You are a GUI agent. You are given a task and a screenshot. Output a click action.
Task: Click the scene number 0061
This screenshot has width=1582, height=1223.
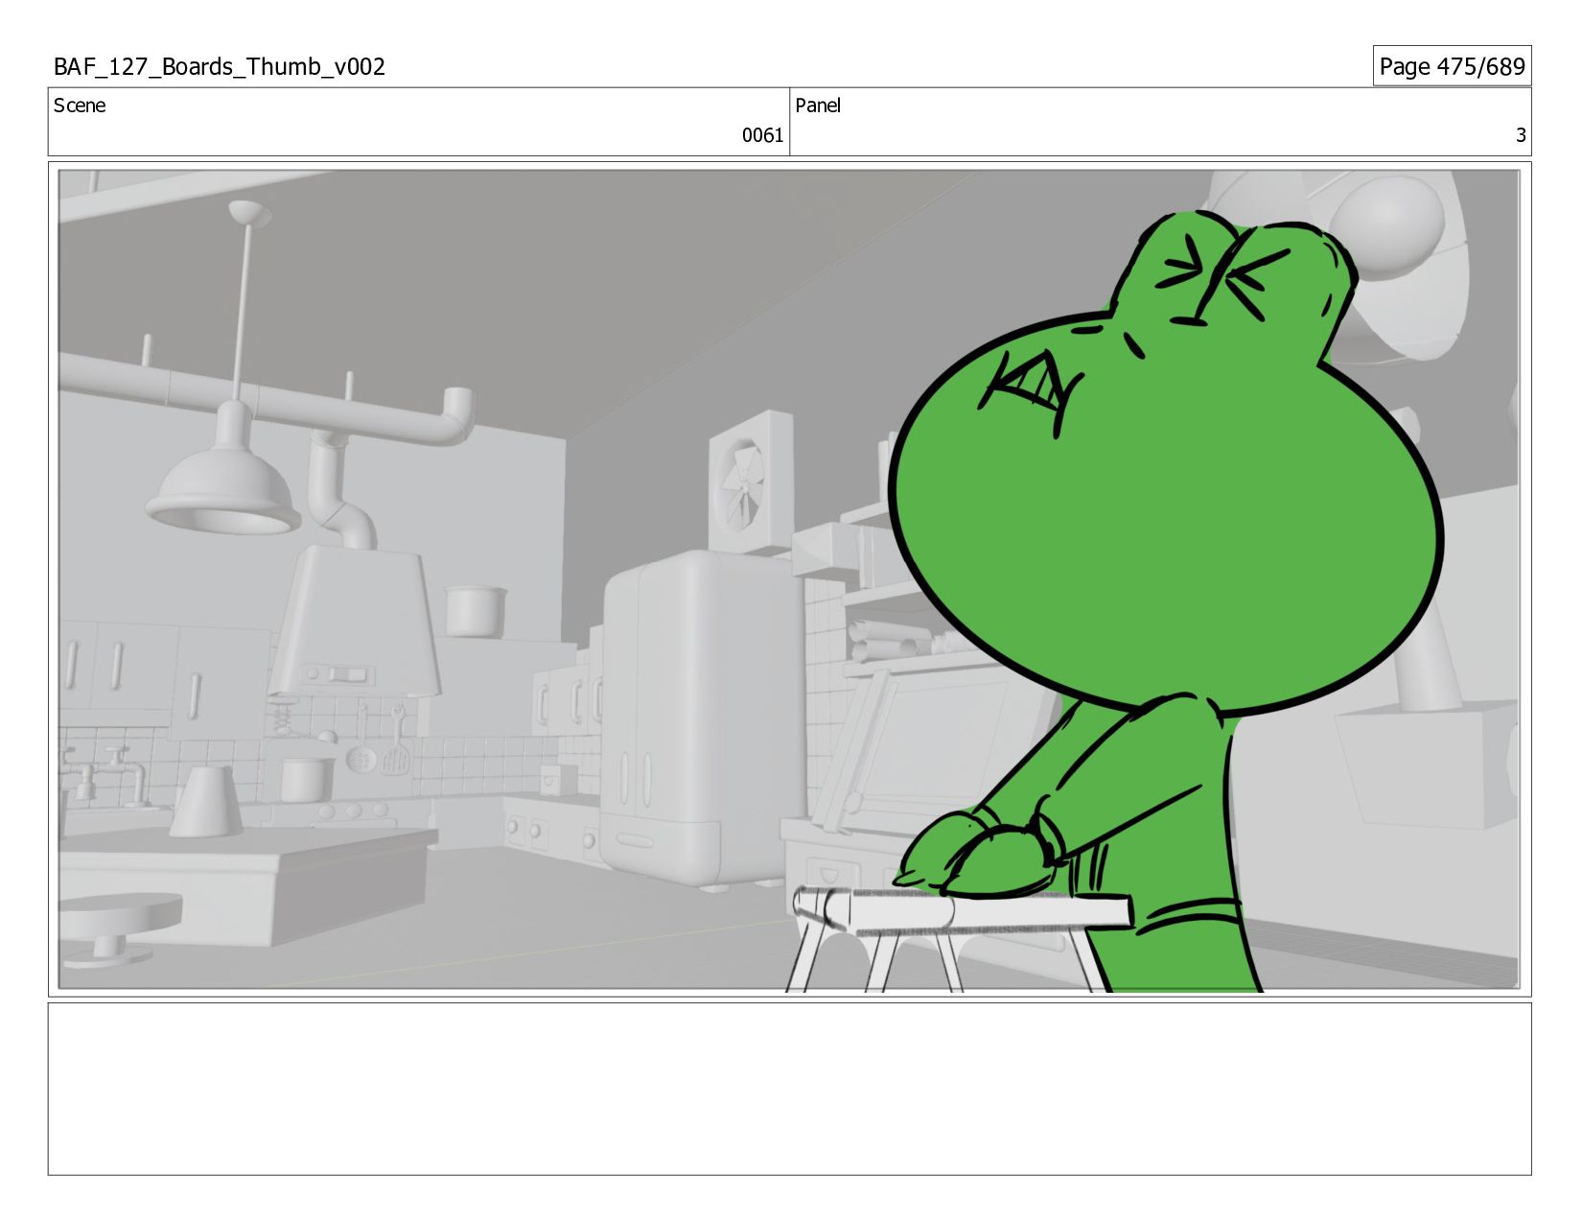coord(762,135)
